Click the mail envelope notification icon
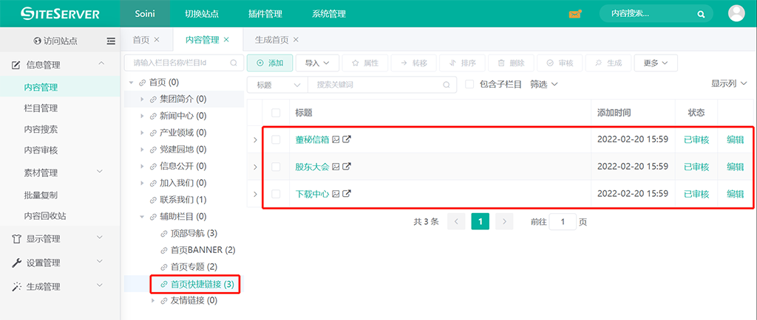The width and height of the screenshot is (757, 320). tap(574, 14)
